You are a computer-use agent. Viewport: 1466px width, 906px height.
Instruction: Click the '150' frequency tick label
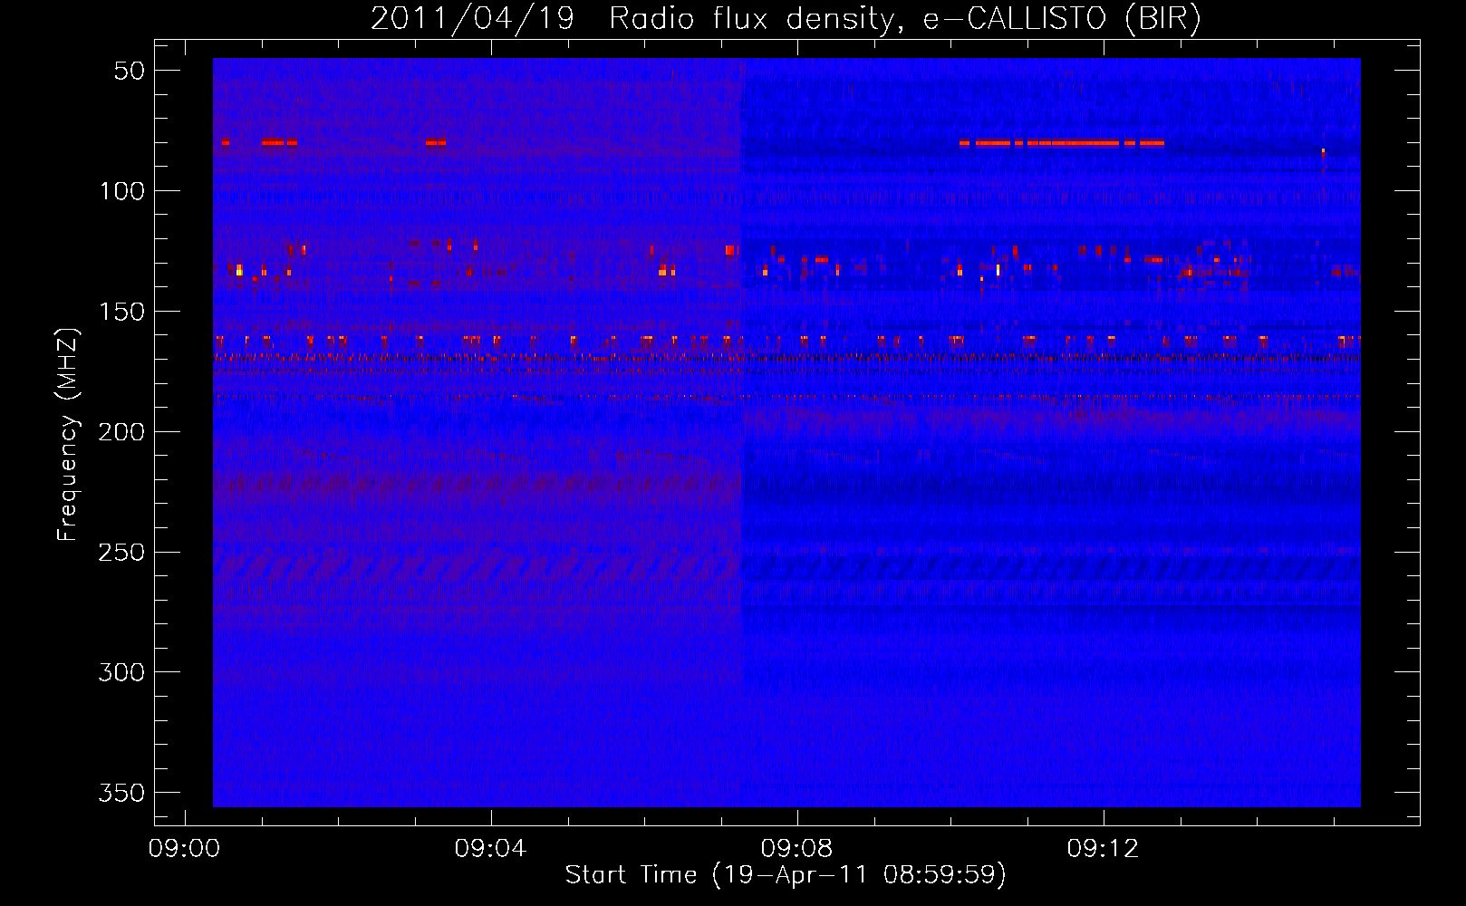click(x=121, y=312)
